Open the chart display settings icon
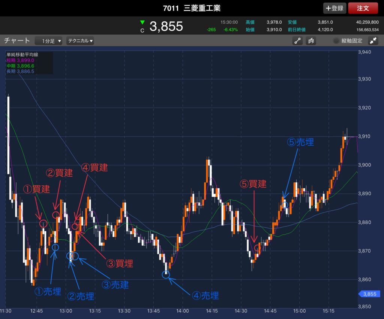Screen dimensions: 384x319 pos(310,41)
